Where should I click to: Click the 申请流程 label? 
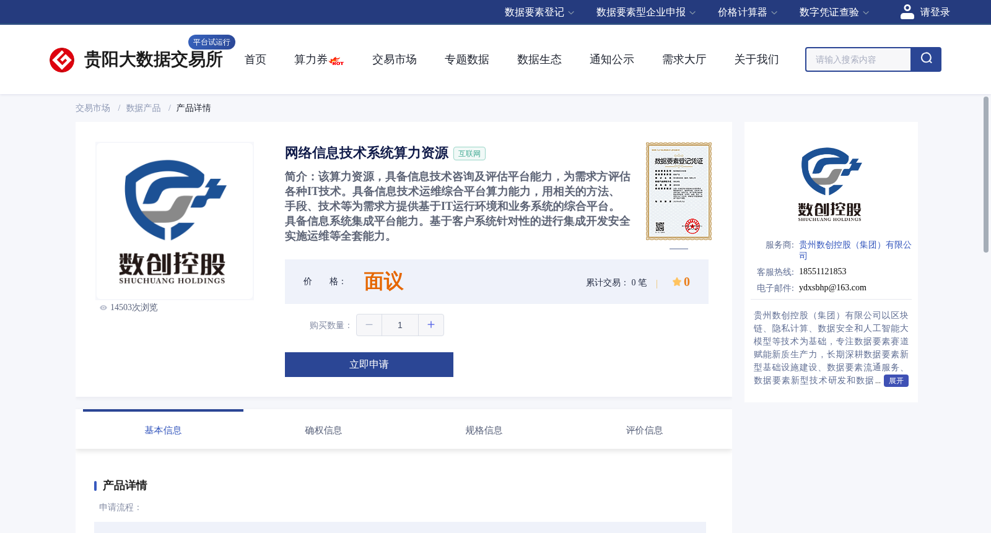[x=120, y=508]
